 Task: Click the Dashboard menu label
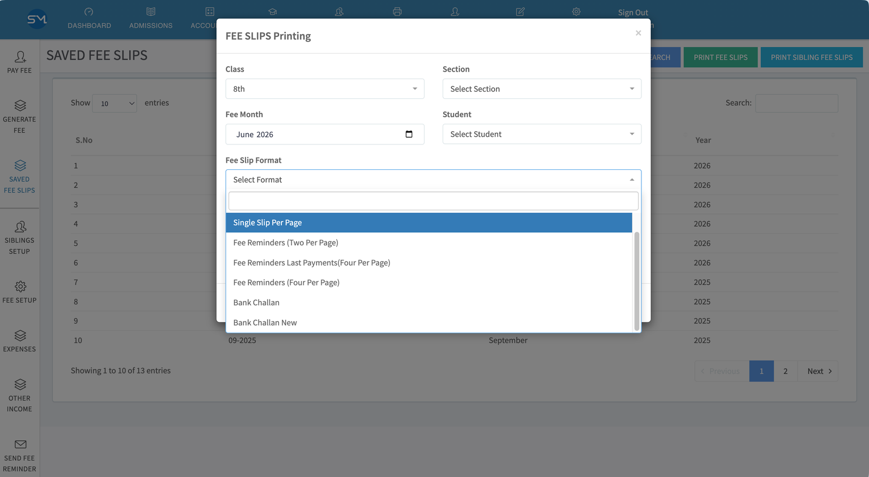tap(89, 26)
